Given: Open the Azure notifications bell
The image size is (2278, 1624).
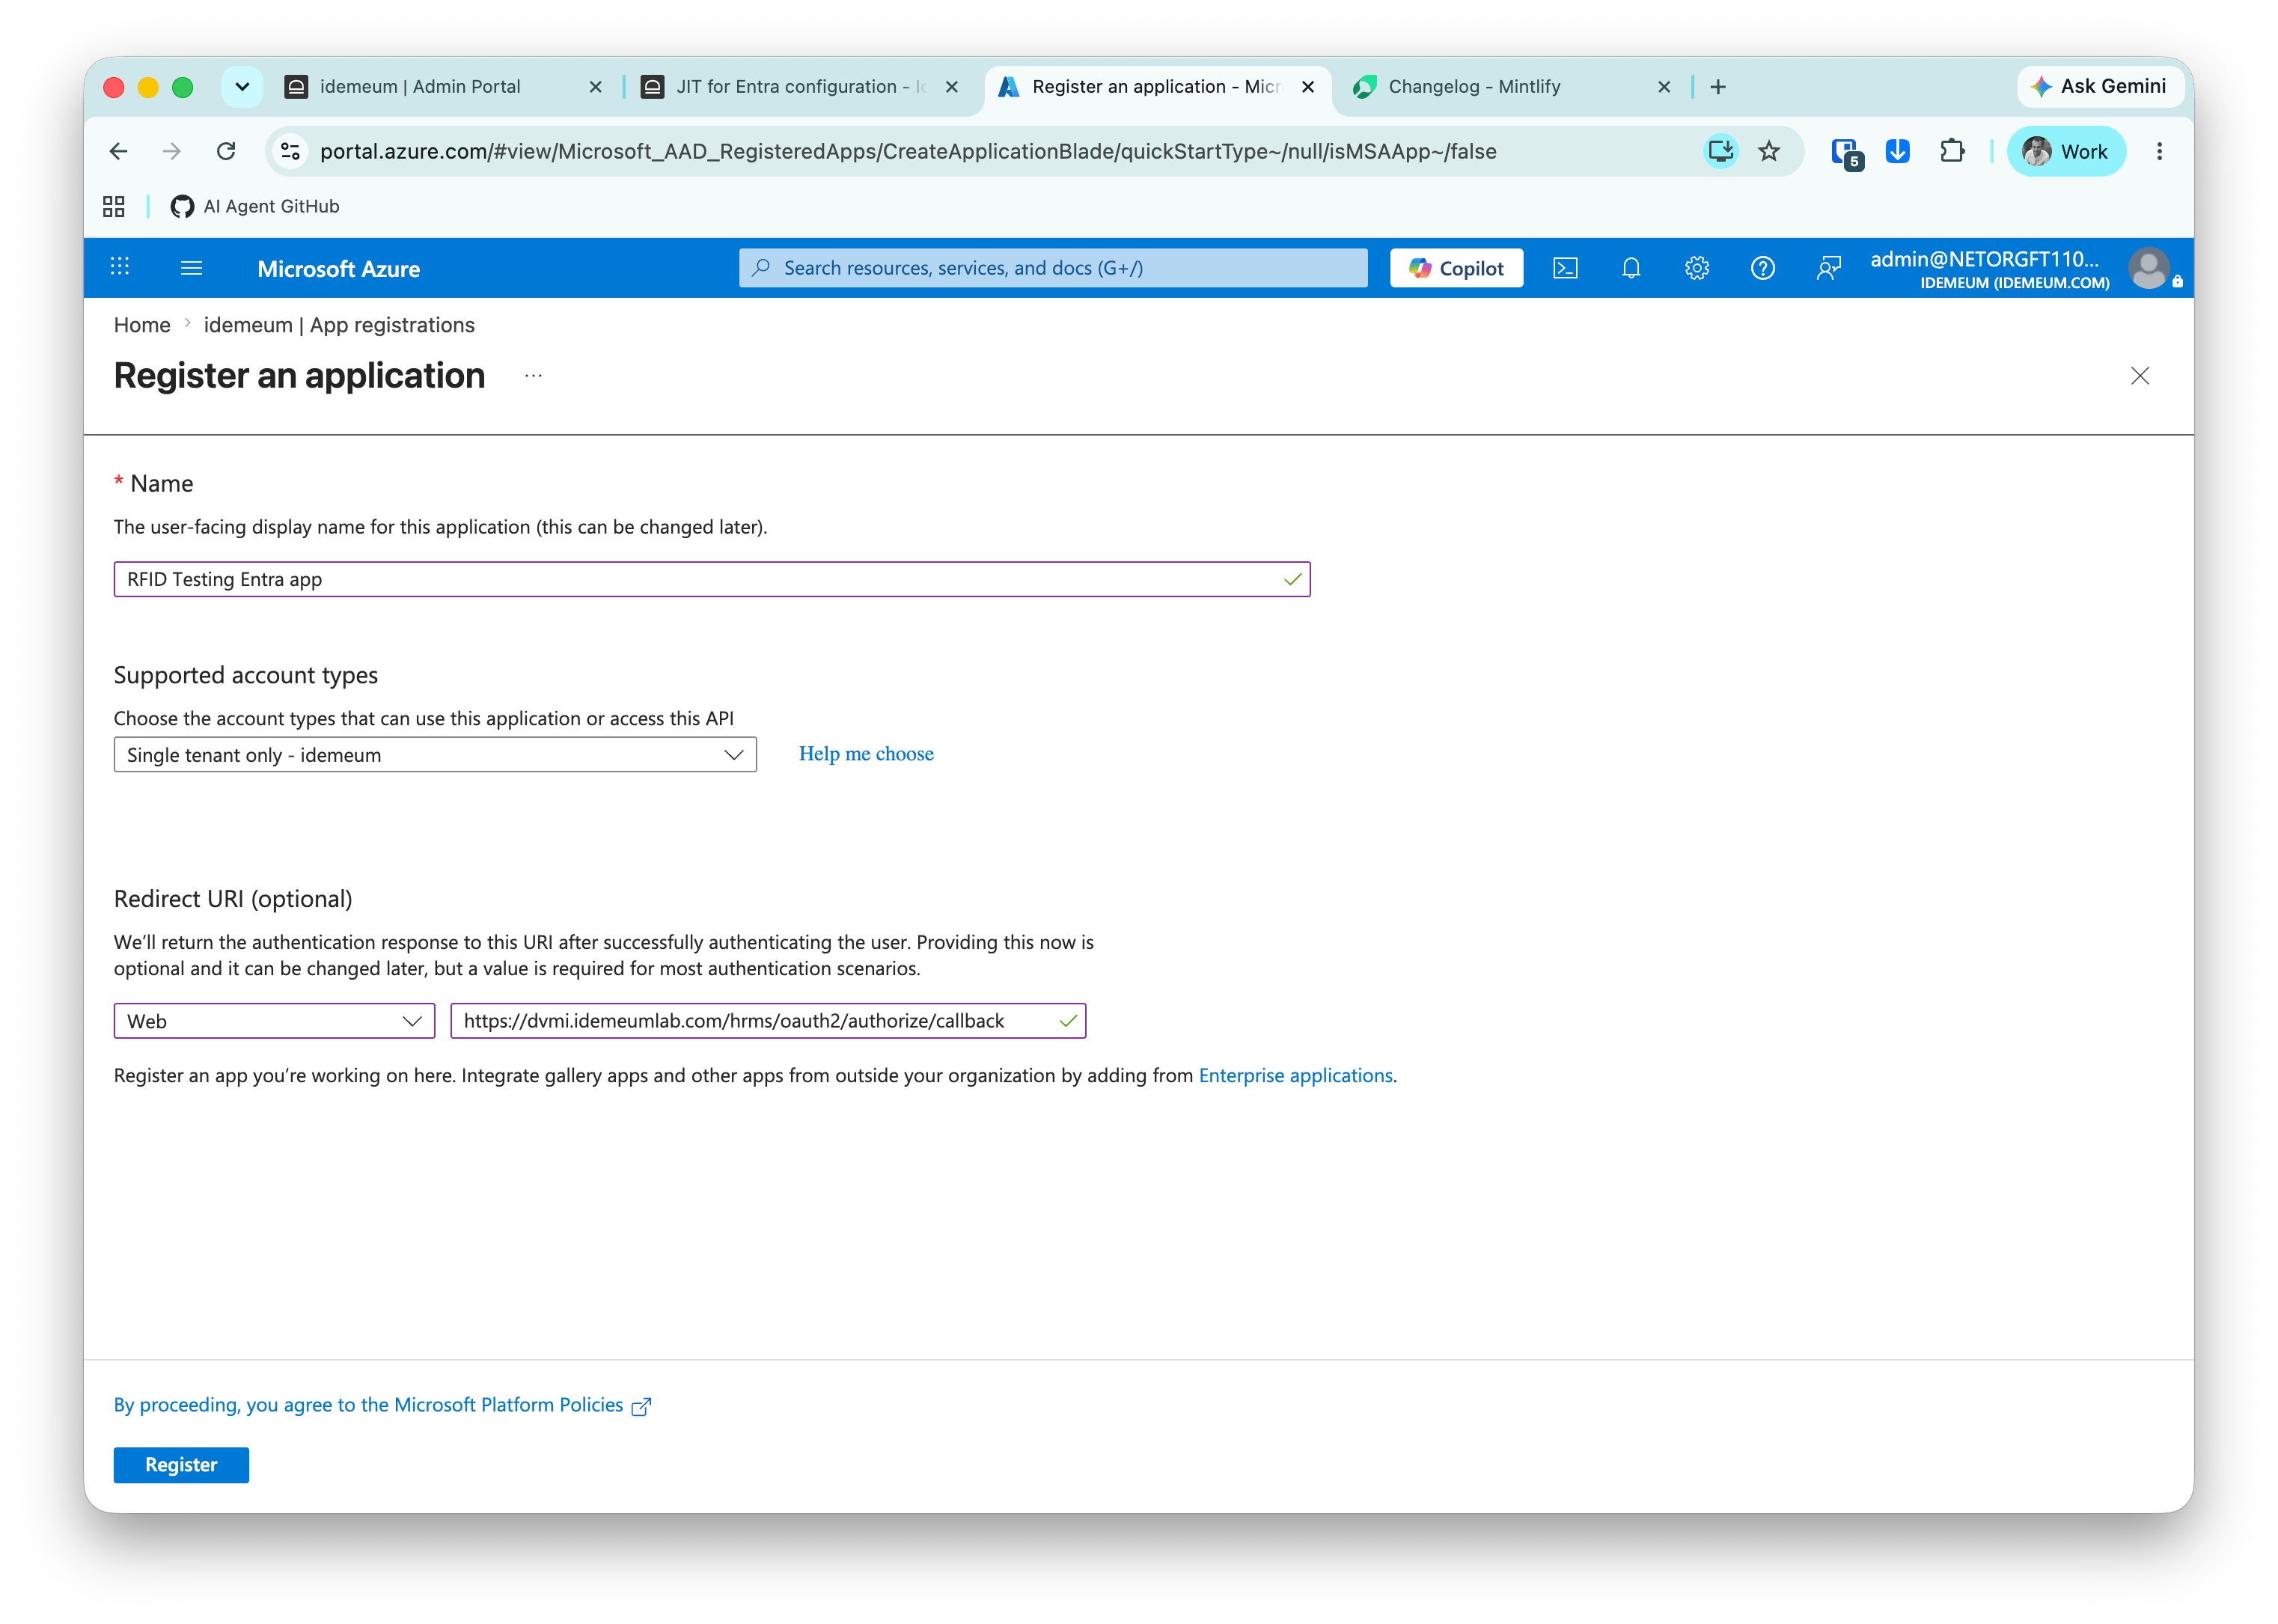Looking at the screenshot, I should (1631, 268).
